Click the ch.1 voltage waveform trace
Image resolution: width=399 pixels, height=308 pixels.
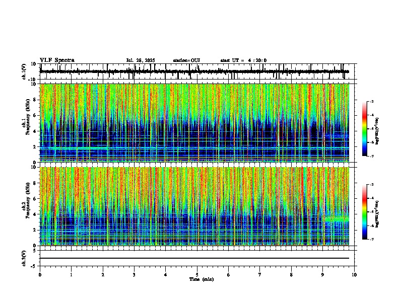coord(194,71)
